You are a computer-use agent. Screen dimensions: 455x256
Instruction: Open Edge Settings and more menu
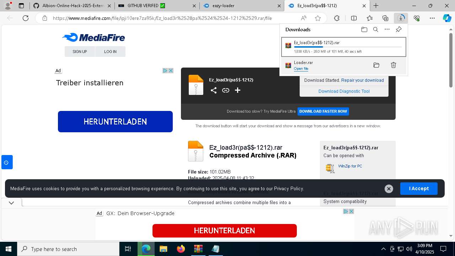432,18
